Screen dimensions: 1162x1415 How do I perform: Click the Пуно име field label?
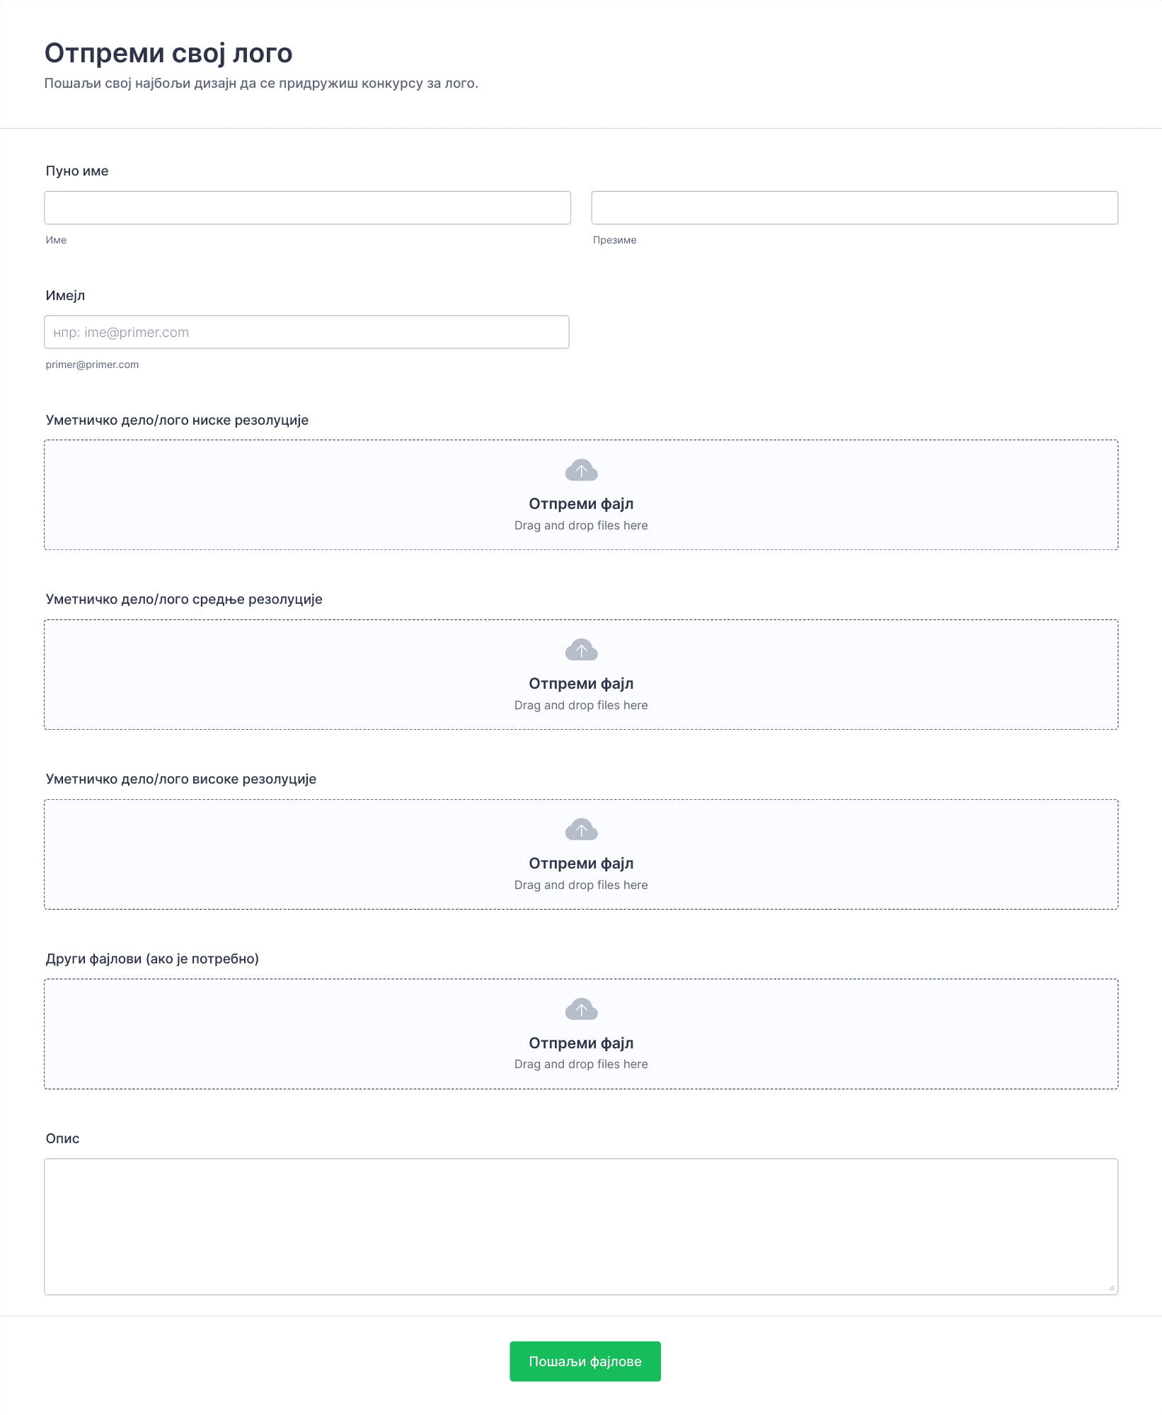point(77,171)
